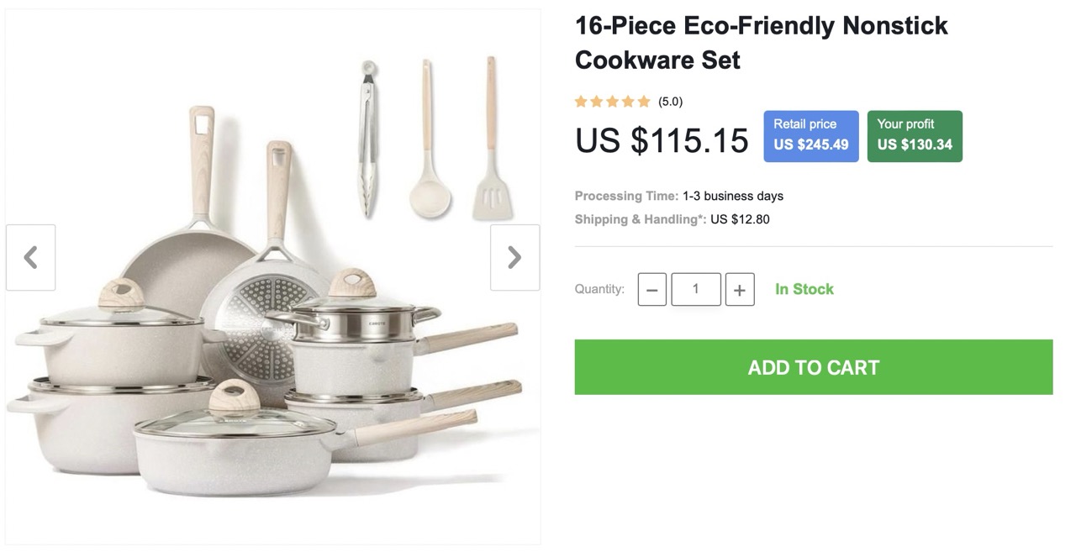This screenshot has width=1076, height=552.
Task: Advance to the next product image
Action: click(x=514, y=257)
